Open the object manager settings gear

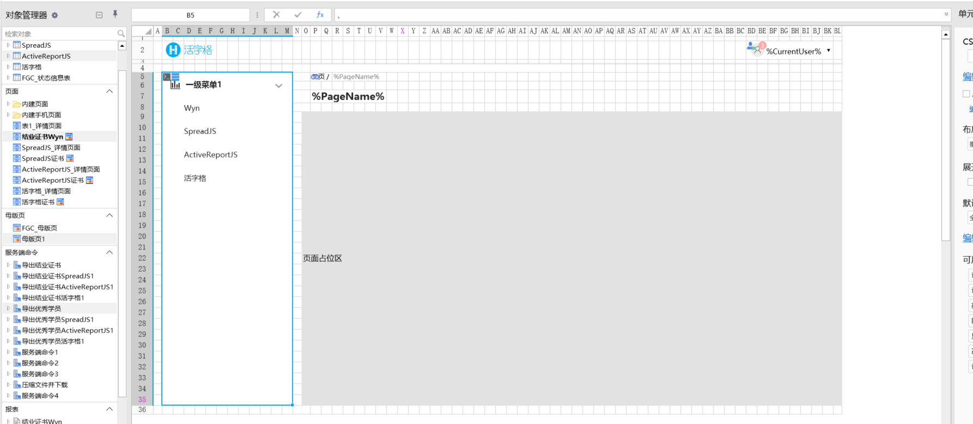54,15
